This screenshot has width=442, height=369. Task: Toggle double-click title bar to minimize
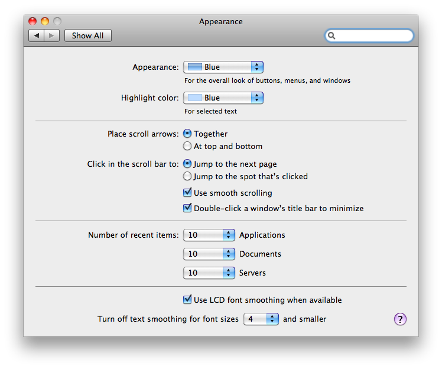point(188,208)
